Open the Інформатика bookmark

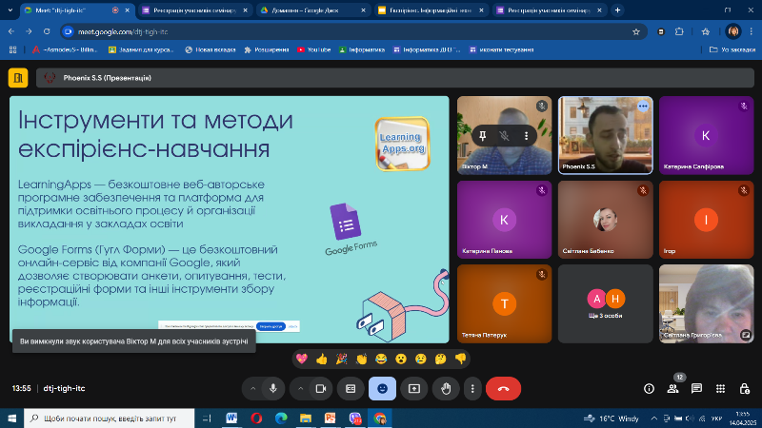(x=362, y=50)
